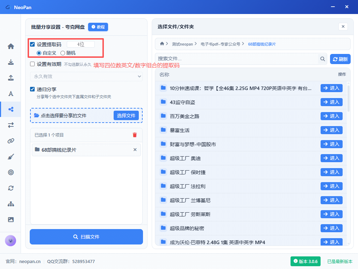Click the red trash icon to clear selection

pyautogui.click(x=135, y=135)
